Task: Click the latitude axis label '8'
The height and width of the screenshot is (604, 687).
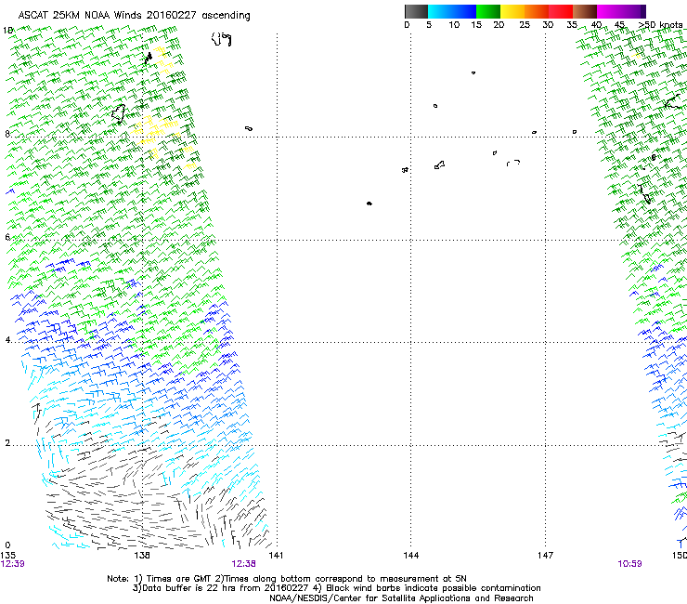Action: pyautogui.click(x=7, y=134)
